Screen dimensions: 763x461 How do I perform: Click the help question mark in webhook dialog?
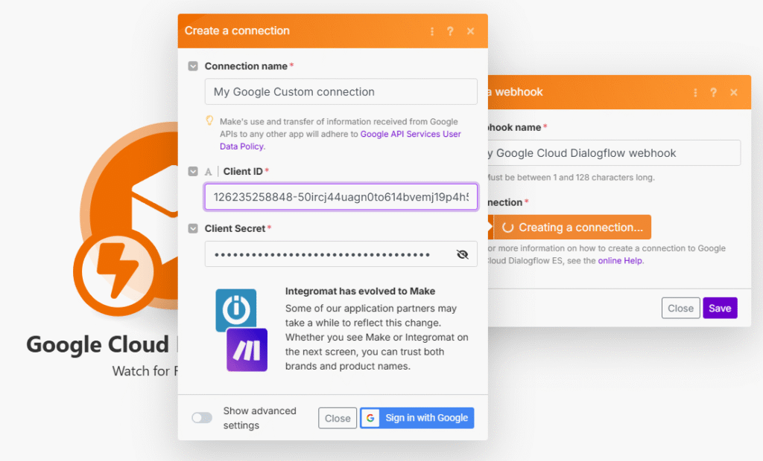click(713, 93)
